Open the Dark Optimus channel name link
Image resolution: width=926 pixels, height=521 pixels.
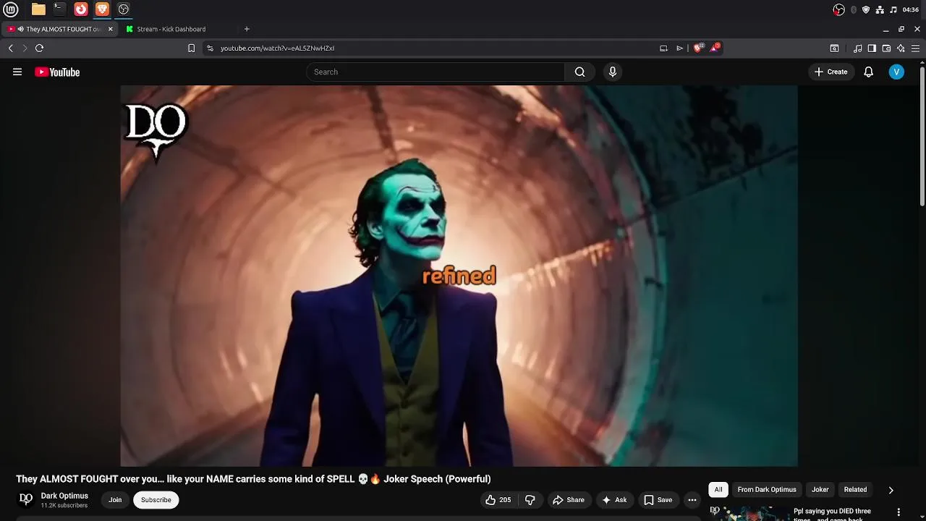click(64, 496)
